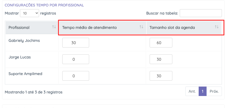Select the Gabriely Jochims name cell
Screen dimensions: 227x108
24,41
